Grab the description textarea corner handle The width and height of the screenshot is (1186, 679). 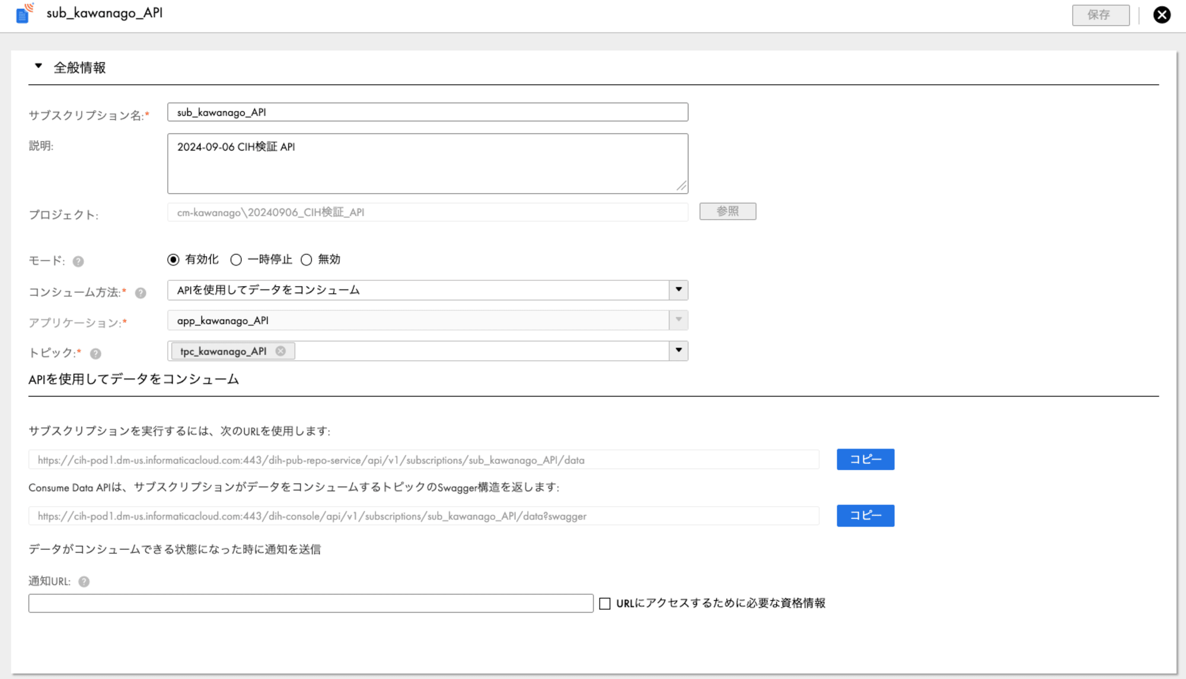[x=681, y=186]
